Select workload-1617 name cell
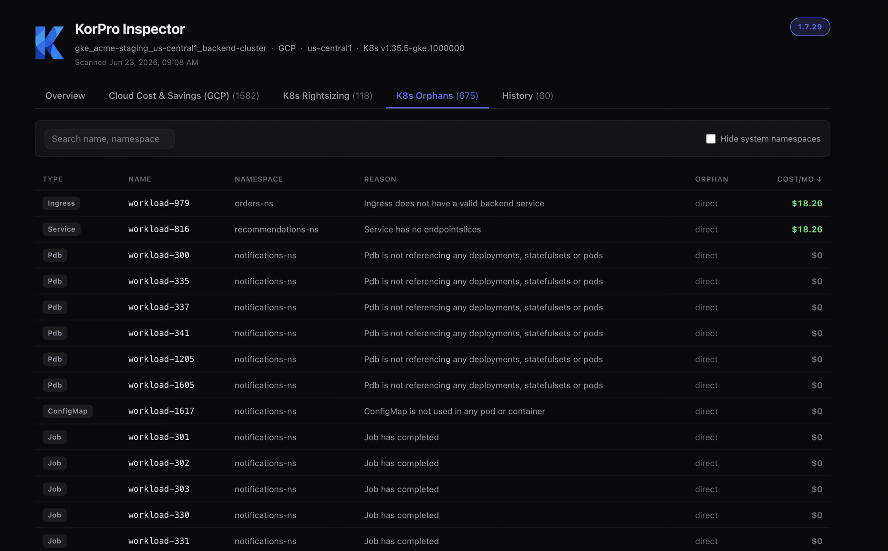Viewport: 888px width, 551px height. click(x=161, y=411)
